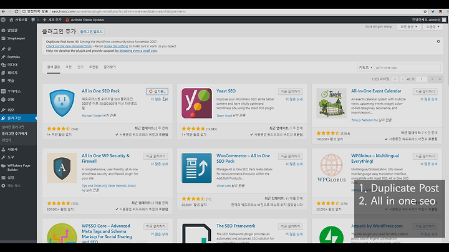
Task: Install WPGlobus – Multilingual Everything!
Action: point(425,157)
